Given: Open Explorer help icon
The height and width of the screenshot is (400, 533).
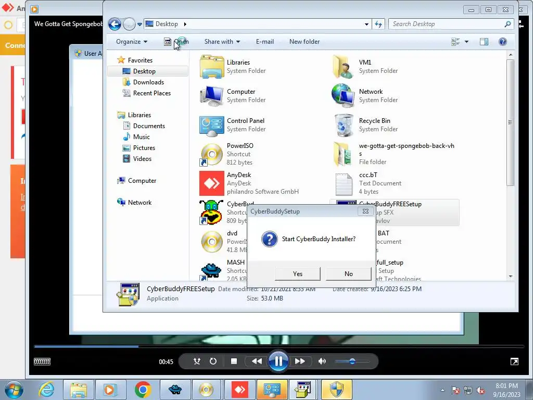Looking at the screenshot, I should 502,42.
